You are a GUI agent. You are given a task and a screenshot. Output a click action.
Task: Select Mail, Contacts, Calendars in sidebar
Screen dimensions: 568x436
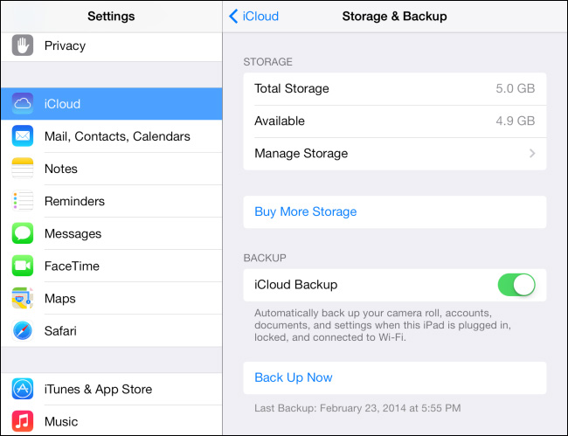click(117, 136)
